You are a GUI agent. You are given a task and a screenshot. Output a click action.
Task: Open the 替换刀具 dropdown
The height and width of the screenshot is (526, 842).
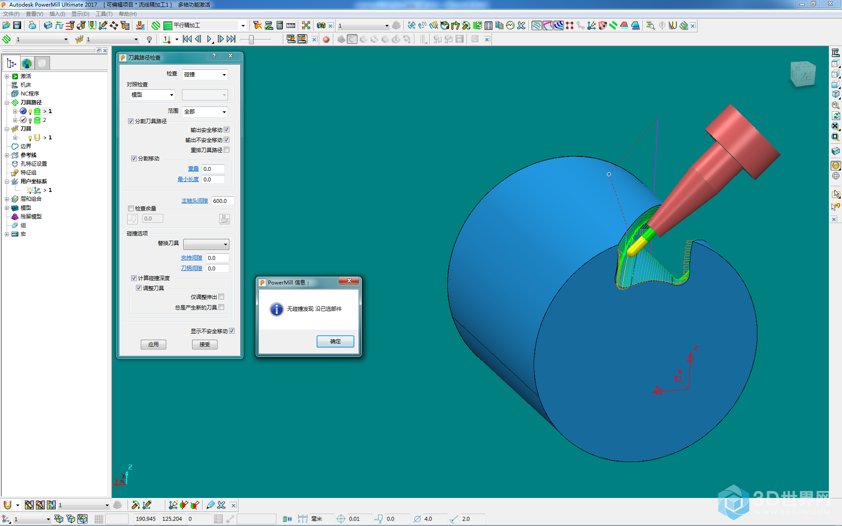206,244
